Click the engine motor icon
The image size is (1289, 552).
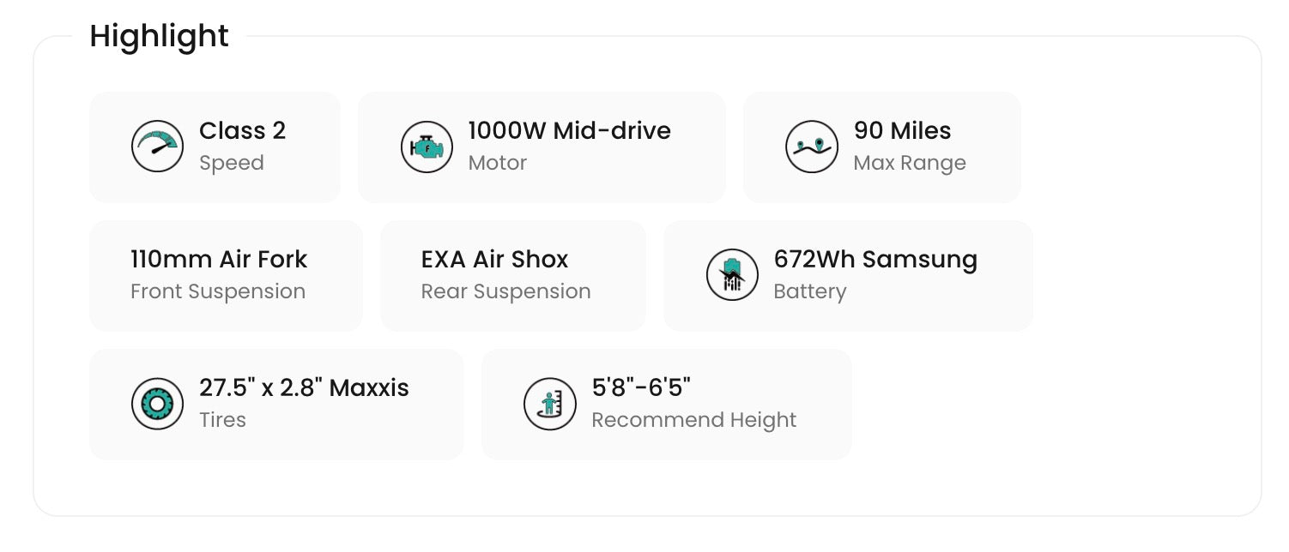click(x=427, y=147)
